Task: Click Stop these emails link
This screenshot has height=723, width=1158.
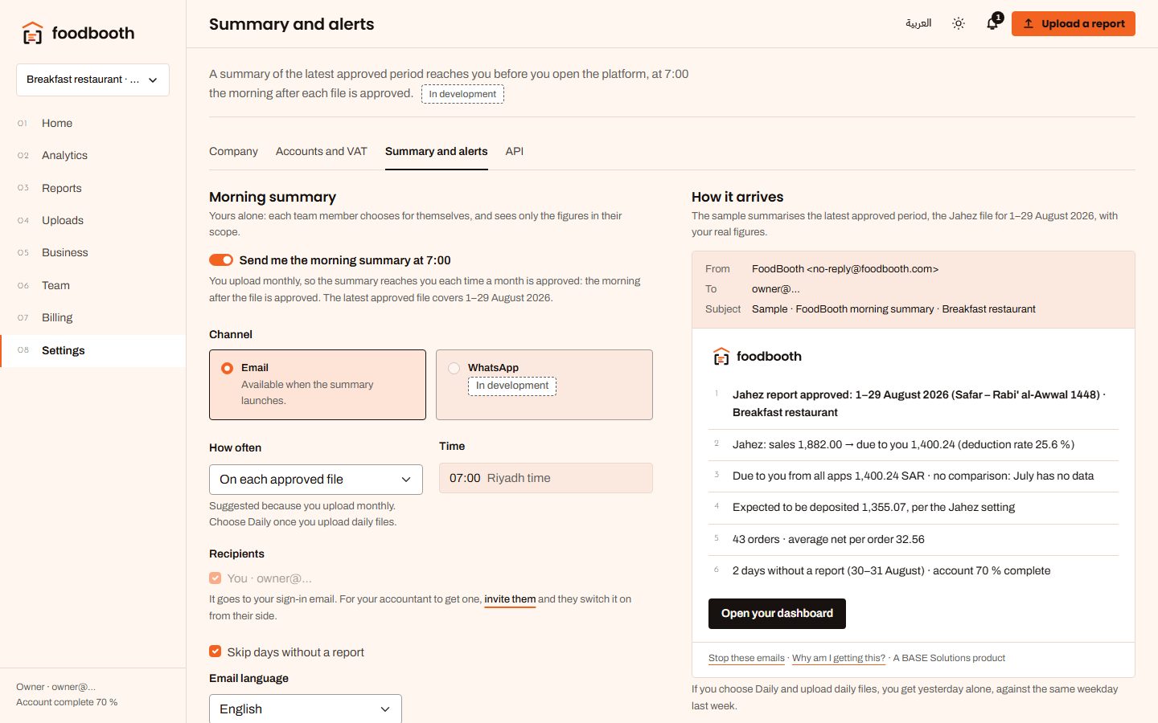Action: pos(746,658)
